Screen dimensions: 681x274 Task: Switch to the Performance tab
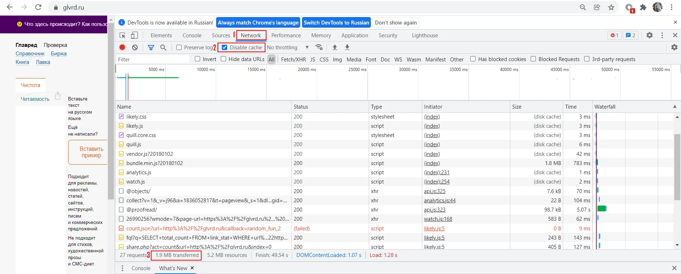click(x=286, y=35)
